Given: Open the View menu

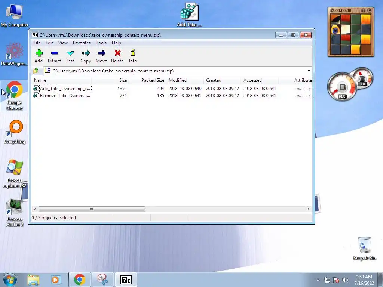Looking at the screenshot, I should pos(63,43).
